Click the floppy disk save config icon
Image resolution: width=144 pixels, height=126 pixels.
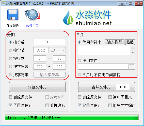[x=13, y=15]
